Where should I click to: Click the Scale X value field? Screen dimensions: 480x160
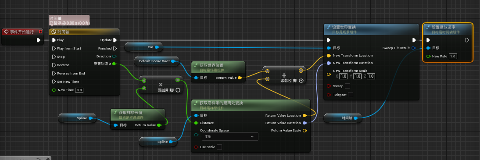(x=343, y=76)
